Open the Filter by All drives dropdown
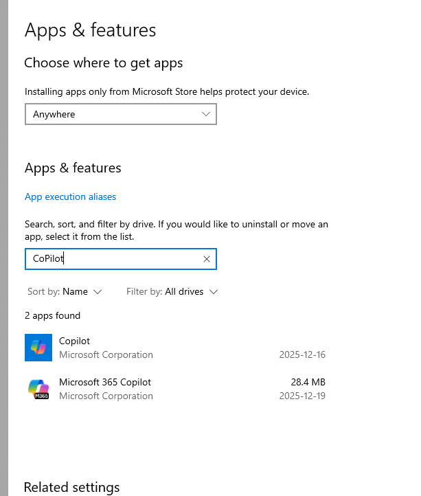 coord(172,291)
